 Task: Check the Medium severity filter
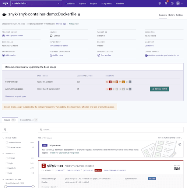click(7, 168)
